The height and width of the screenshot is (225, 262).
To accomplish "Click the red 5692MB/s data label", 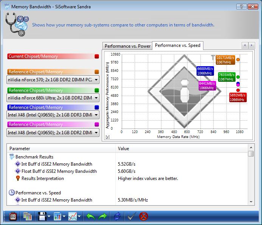I will [237, 97].
